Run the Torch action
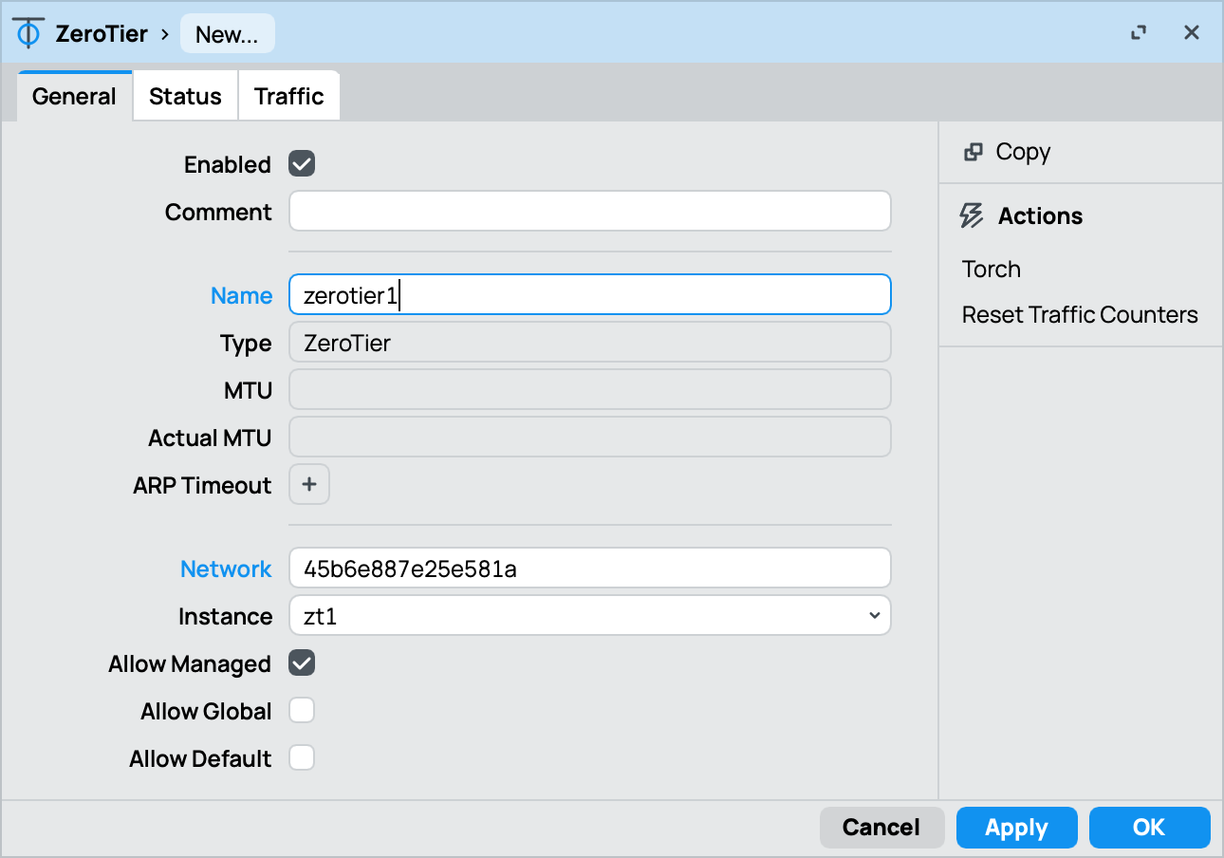This screenshot has width=1224, height=858. pos(992,269)
